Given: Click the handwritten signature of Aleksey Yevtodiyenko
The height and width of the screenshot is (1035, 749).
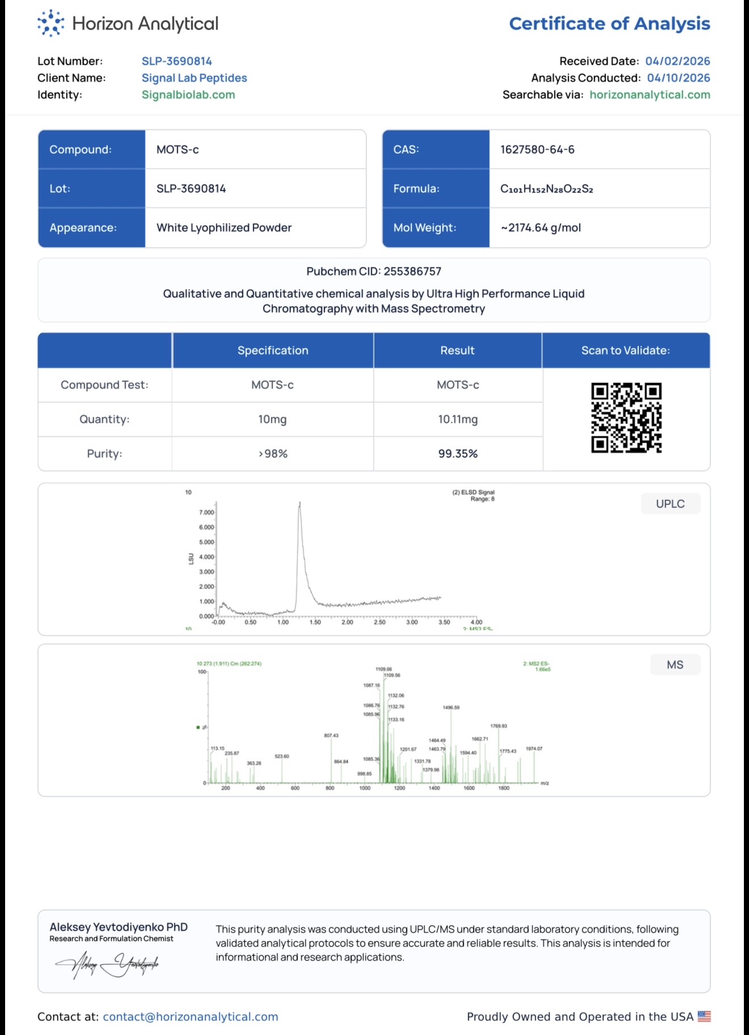Looking at the screenshot, I should coord(107,964).
